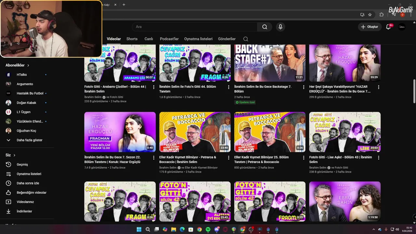The height and width of the screenshot is (234, 416).
Task: Open File Explorer from the taskbar
Action: tap(174, 229)
